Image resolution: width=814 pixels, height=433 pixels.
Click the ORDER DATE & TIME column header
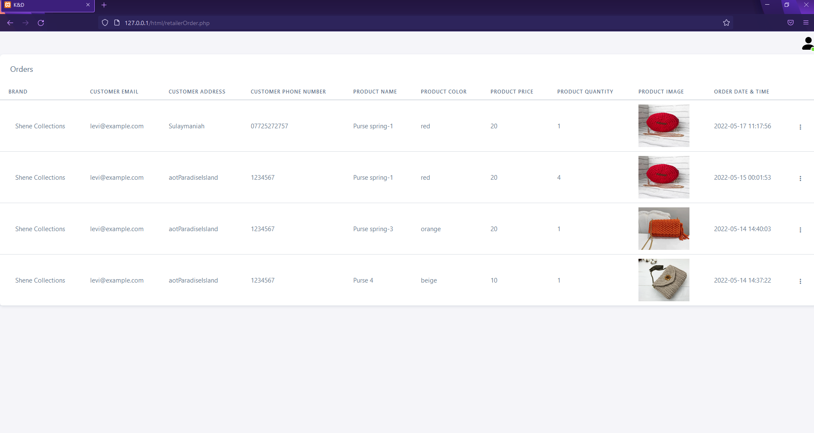[742, 92]
